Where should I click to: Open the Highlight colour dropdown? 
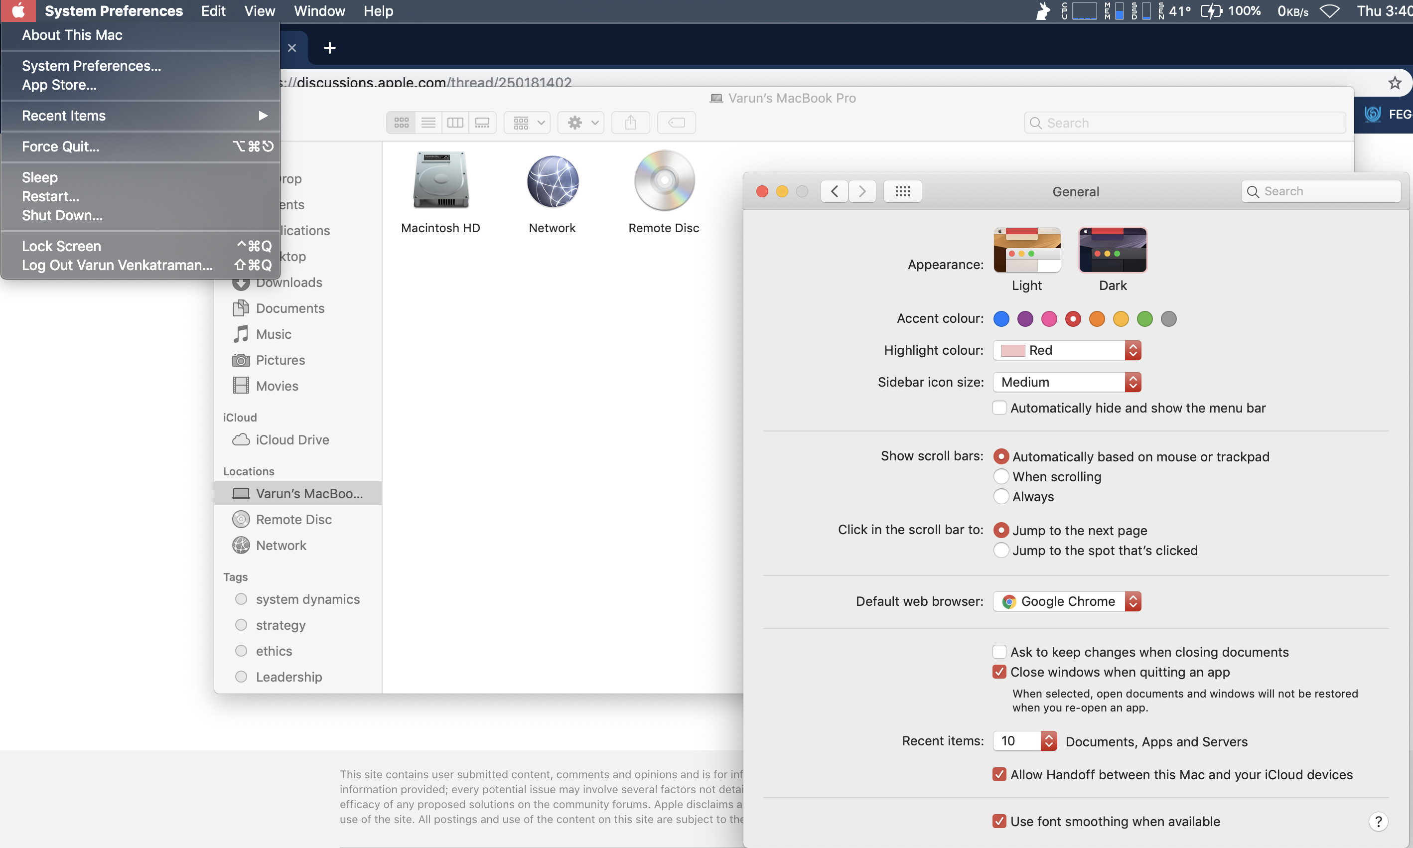[1067, 350]
